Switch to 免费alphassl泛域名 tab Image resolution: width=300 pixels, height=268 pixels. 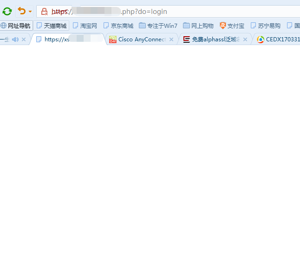click(x=215, y=39)
